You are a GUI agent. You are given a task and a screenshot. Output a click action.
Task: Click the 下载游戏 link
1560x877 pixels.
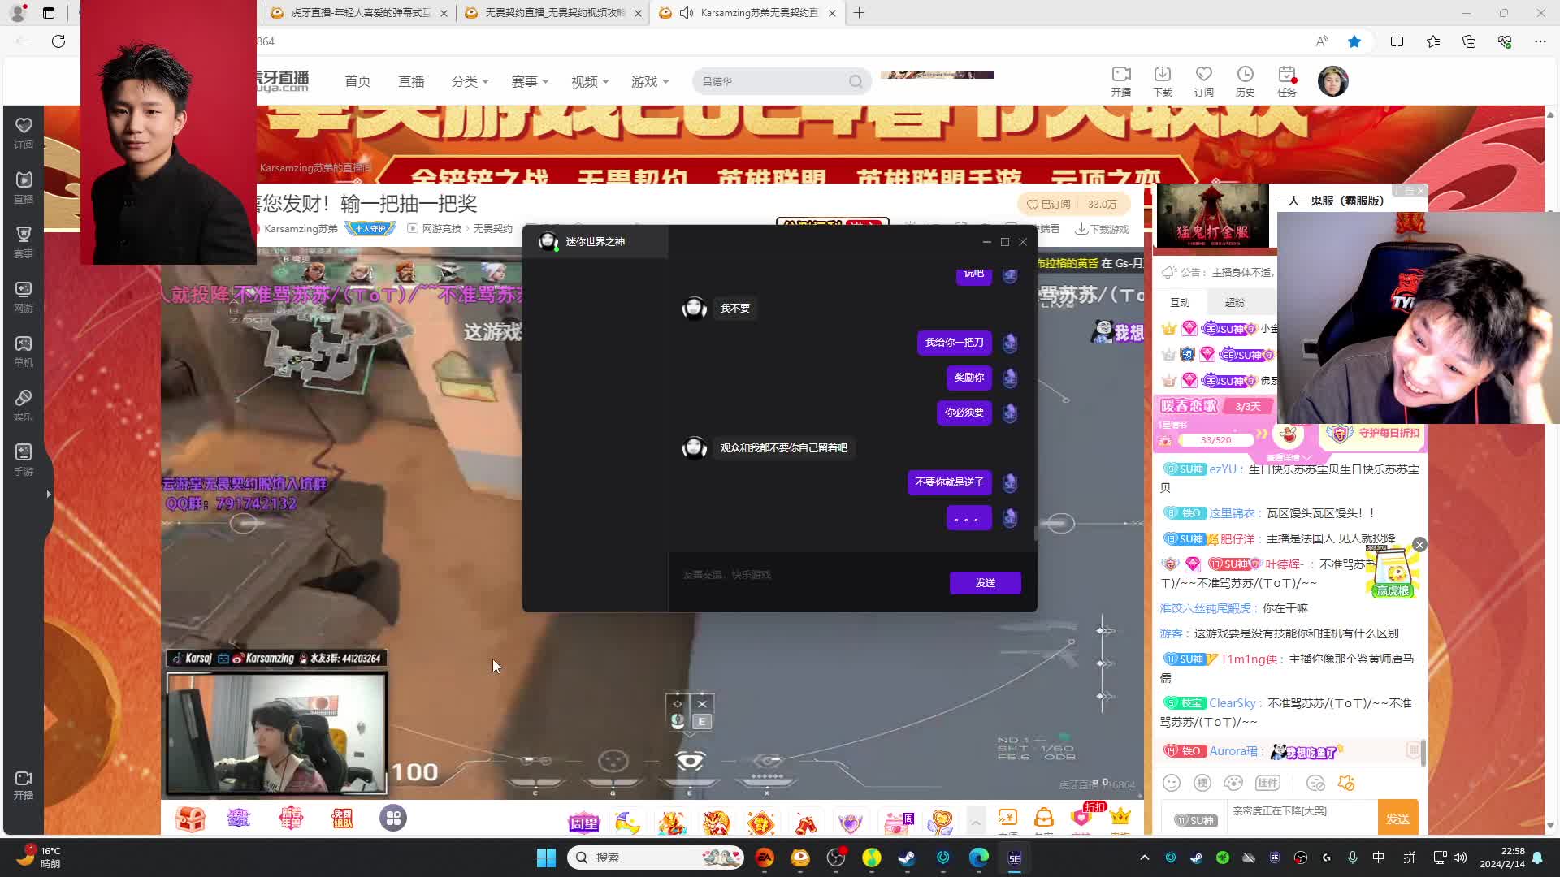point(1103,229)
